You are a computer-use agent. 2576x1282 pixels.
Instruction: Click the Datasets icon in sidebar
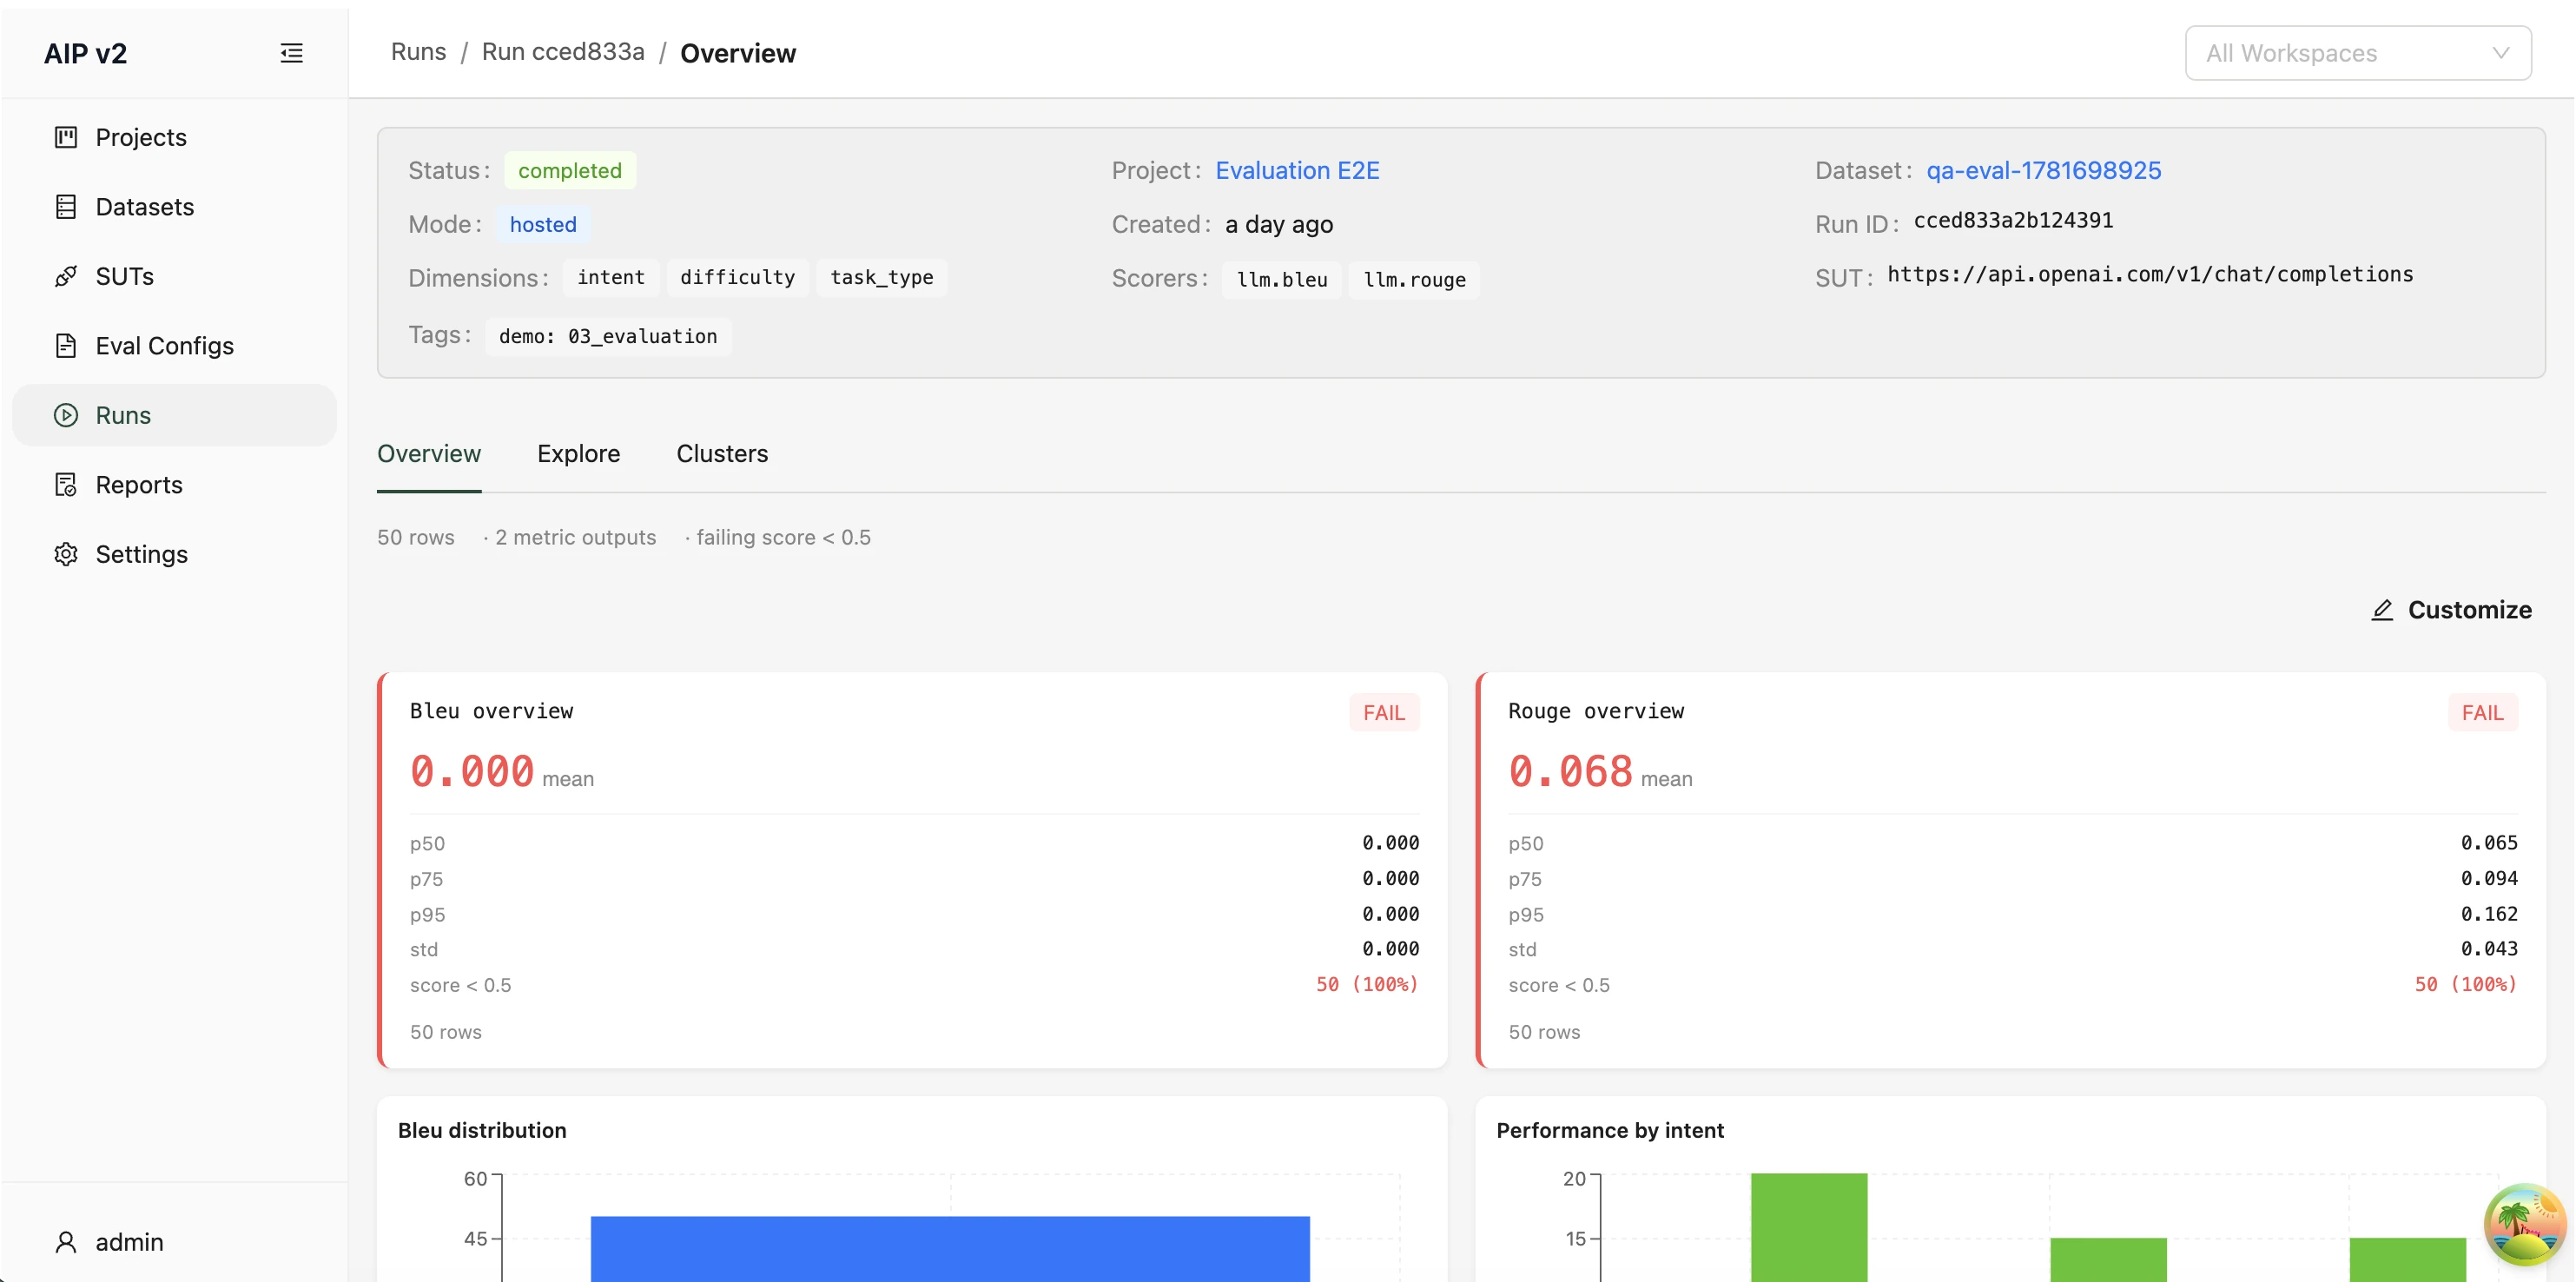(66, 207)
